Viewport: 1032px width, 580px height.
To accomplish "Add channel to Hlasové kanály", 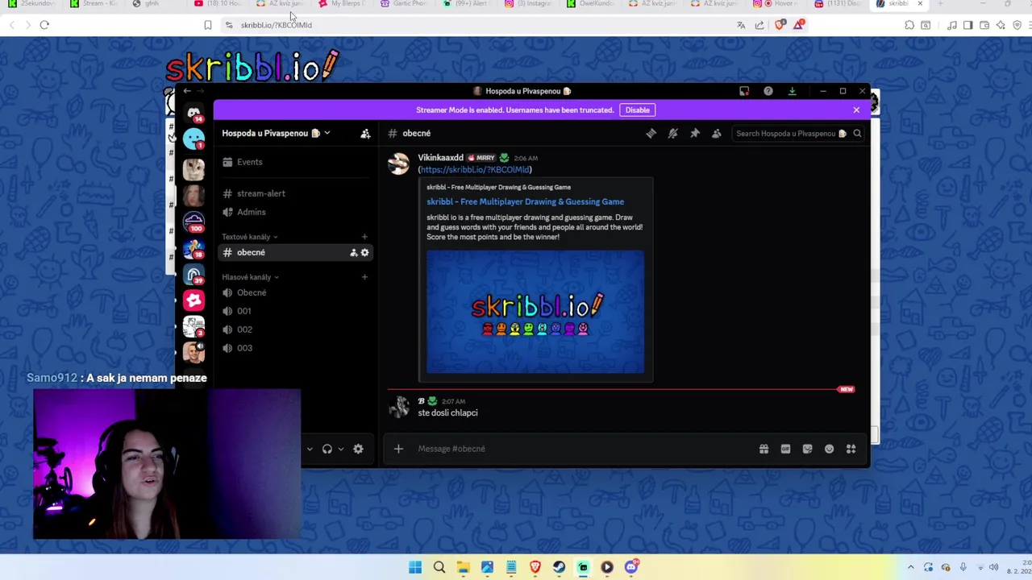I will point(364,277).
